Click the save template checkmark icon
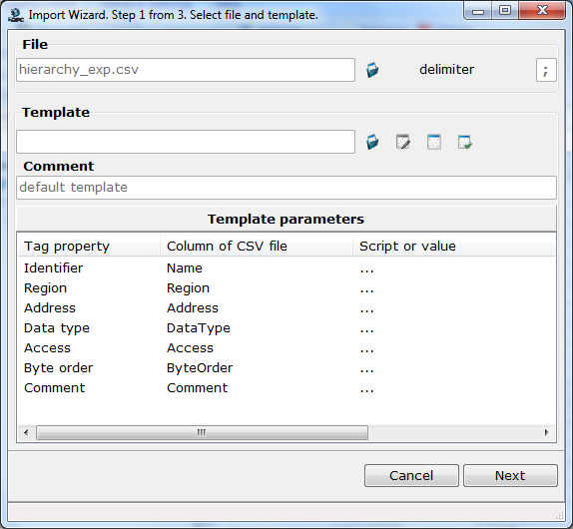The width and height of the screenshot is (573, 529). pos(465,142)
